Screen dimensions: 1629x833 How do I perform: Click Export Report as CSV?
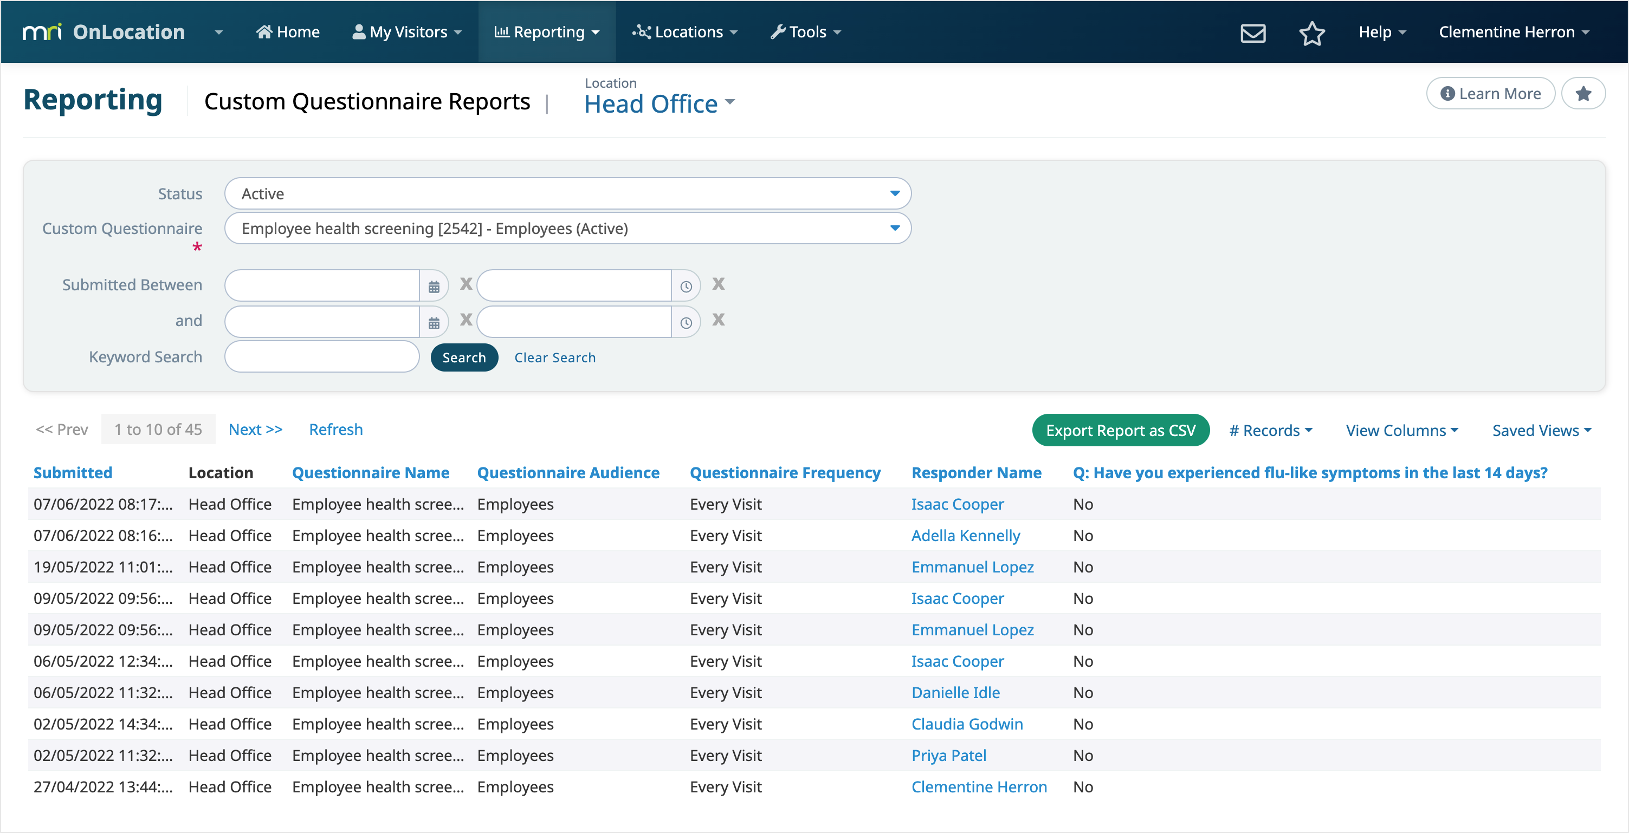[1121, 431]
